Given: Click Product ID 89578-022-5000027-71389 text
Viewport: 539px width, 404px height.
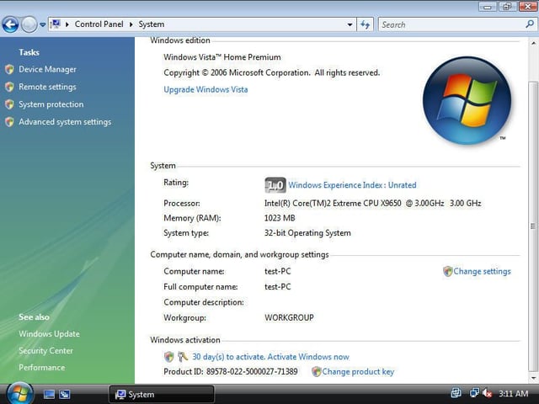Looking at the screenshot, I should pos(230,372).
